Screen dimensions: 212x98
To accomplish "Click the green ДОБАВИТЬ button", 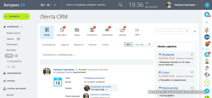I will (x=16, y=16).
